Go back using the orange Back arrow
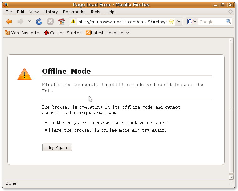This screenshot has width=238, height=191. click(x=9, y=21)
